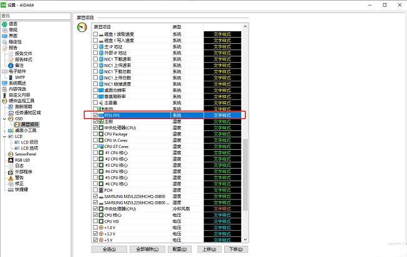The image size is (407, 257).
Task: Click yellow 文字样式 cell of 主 IP 地址 row
Action: (222, 46)
